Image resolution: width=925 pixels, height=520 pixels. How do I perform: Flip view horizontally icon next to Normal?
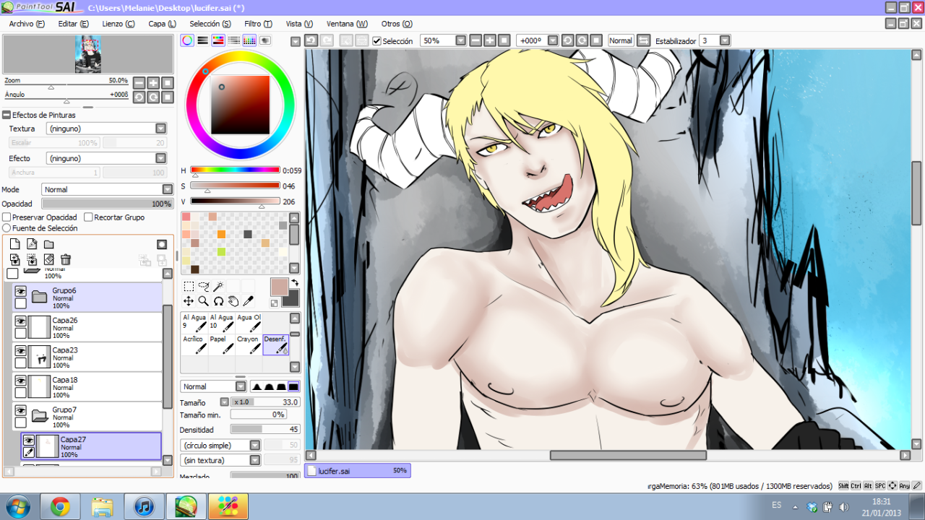643,40
